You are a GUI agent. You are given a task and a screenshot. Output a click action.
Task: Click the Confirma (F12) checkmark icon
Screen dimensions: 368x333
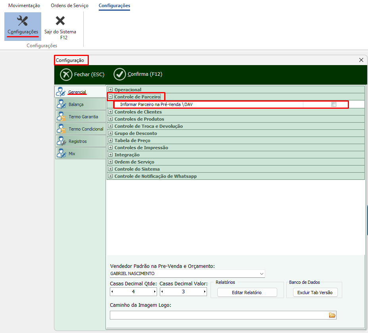119,74
